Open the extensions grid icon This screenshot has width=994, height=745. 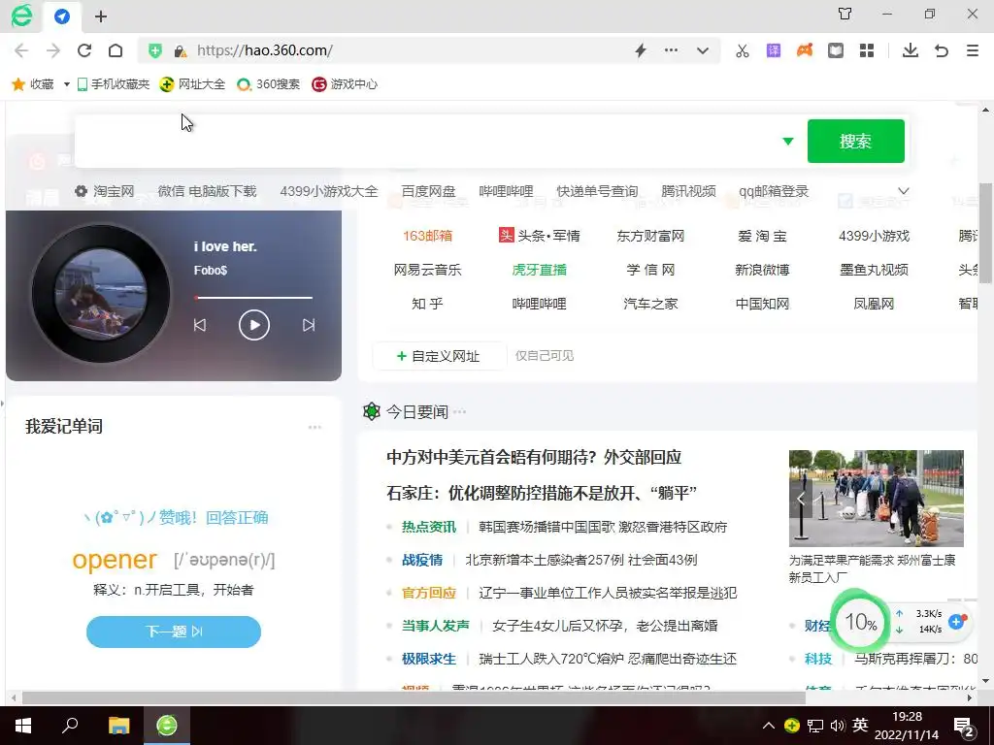867,50
